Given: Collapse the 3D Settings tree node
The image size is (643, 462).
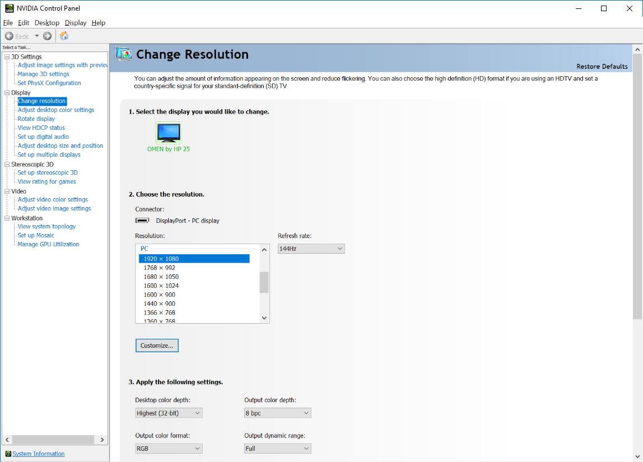Looking at the screenshot, I should 7,57.
